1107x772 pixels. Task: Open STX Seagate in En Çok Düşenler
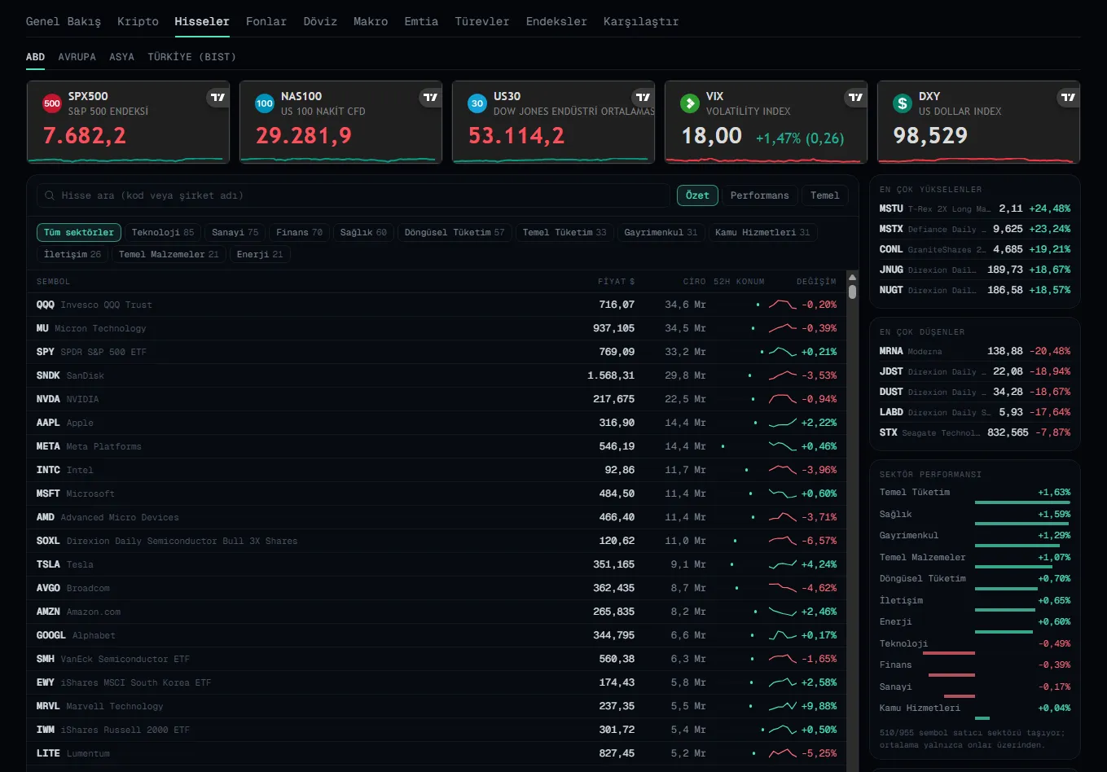click(975, 432)
